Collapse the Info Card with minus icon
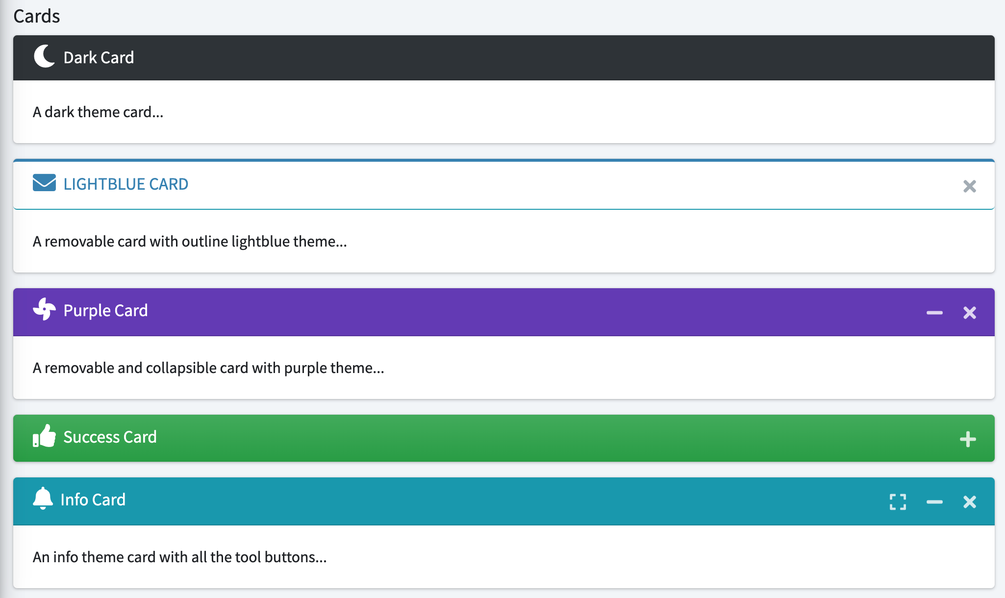This screenshot has height=598, width=1005. pos(934,502)
